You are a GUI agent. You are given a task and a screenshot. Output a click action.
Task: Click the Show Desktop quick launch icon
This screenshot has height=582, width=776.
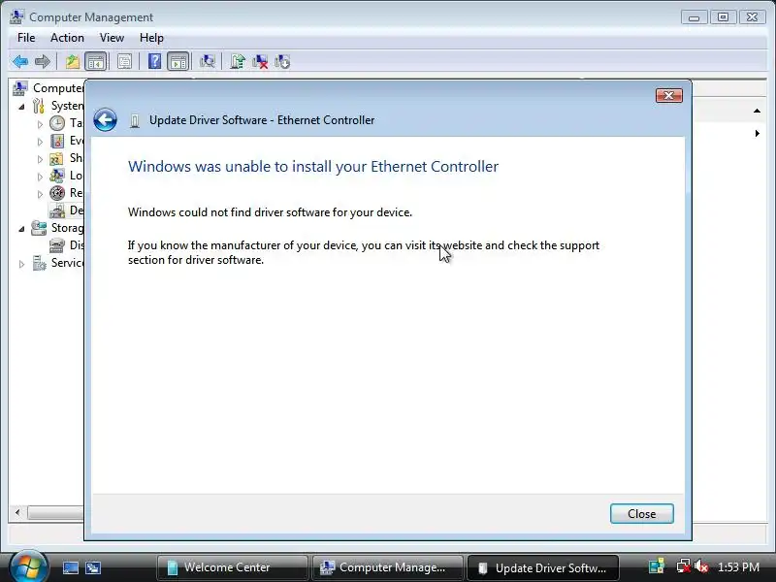70,567
